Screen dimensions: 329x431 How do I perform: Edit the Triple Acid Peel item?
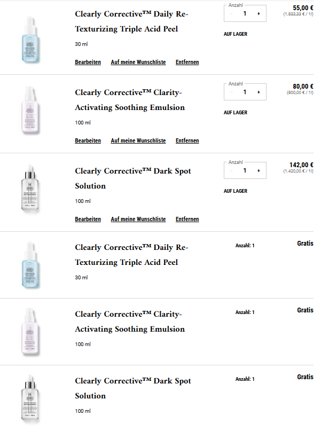(x=88, y=62)
